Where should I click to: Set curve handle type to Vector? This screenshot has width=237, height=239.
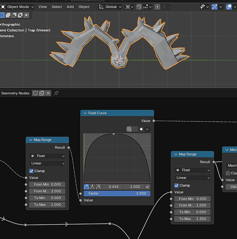tap(92, 187)
